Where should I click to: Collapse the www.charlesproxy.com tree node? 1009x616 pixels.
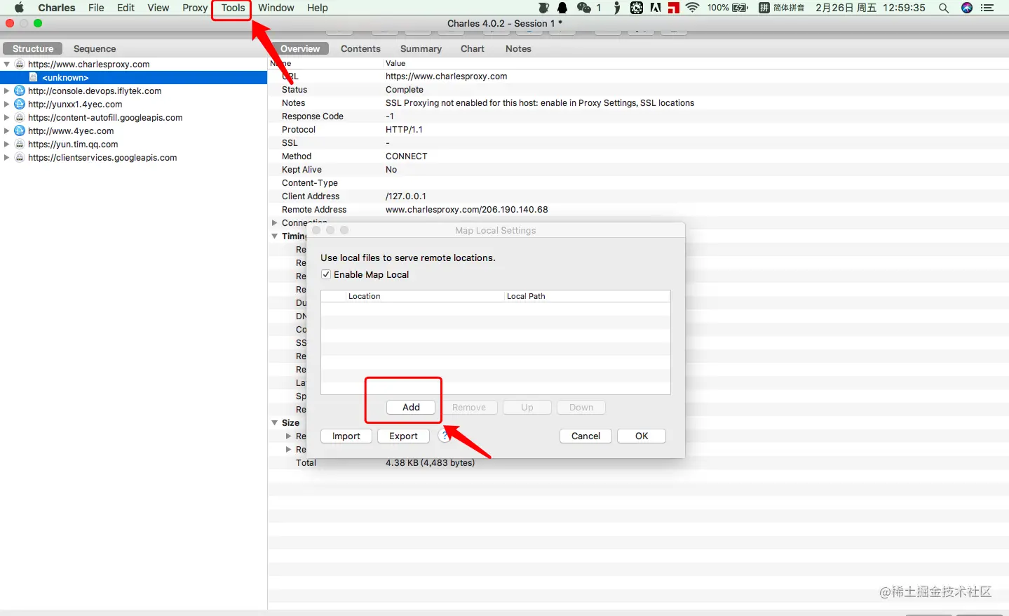(x=7, y=64)
